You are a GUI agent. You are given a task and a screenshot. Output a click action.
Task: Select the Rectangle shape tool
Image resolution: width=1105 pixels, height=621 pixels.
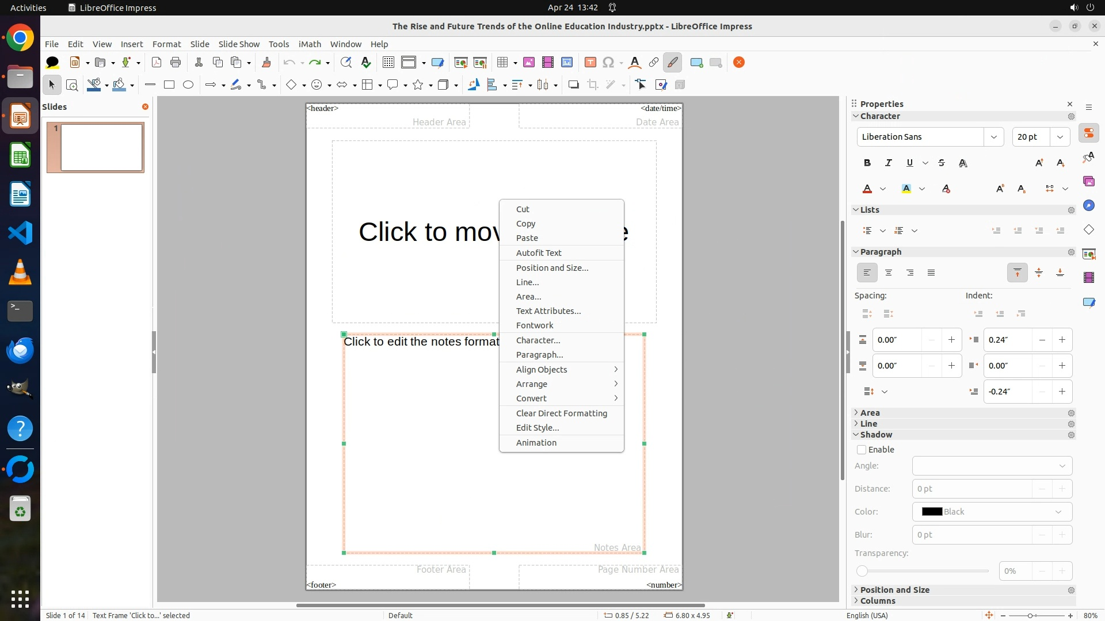(x=169, y=85)
